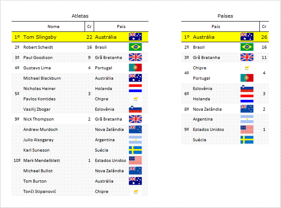Click Cyprus flag next to Pavlos Kontides
The width and height of the screenshot is (281, 208).
pyautogui.click(x=136, y=99)
